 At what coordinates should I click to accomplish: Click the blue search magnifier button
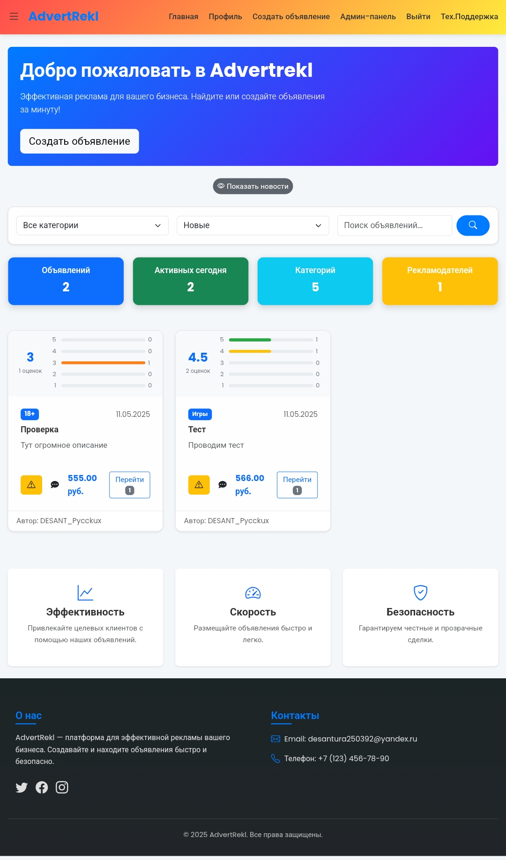[472, 225]
